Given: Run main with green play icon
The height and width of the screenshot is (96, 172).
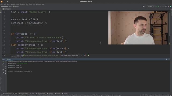Looking at the screenshot, I should tap(156, 6).
